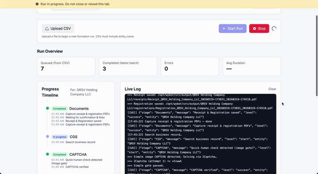The image size is (318, 174).
Task: Click the 'Live Log' heading
Action: (132, 89)
